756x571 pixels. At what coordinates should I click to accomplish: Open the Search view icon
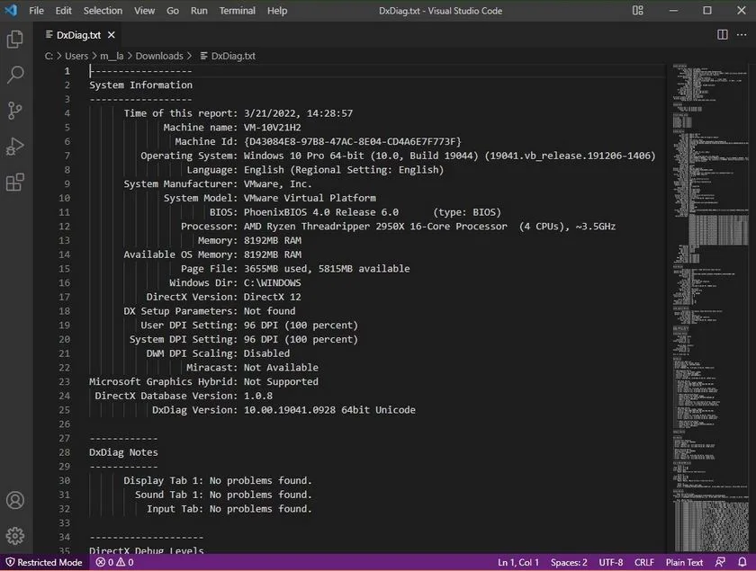pyautogui.click(x=15, y=75)
